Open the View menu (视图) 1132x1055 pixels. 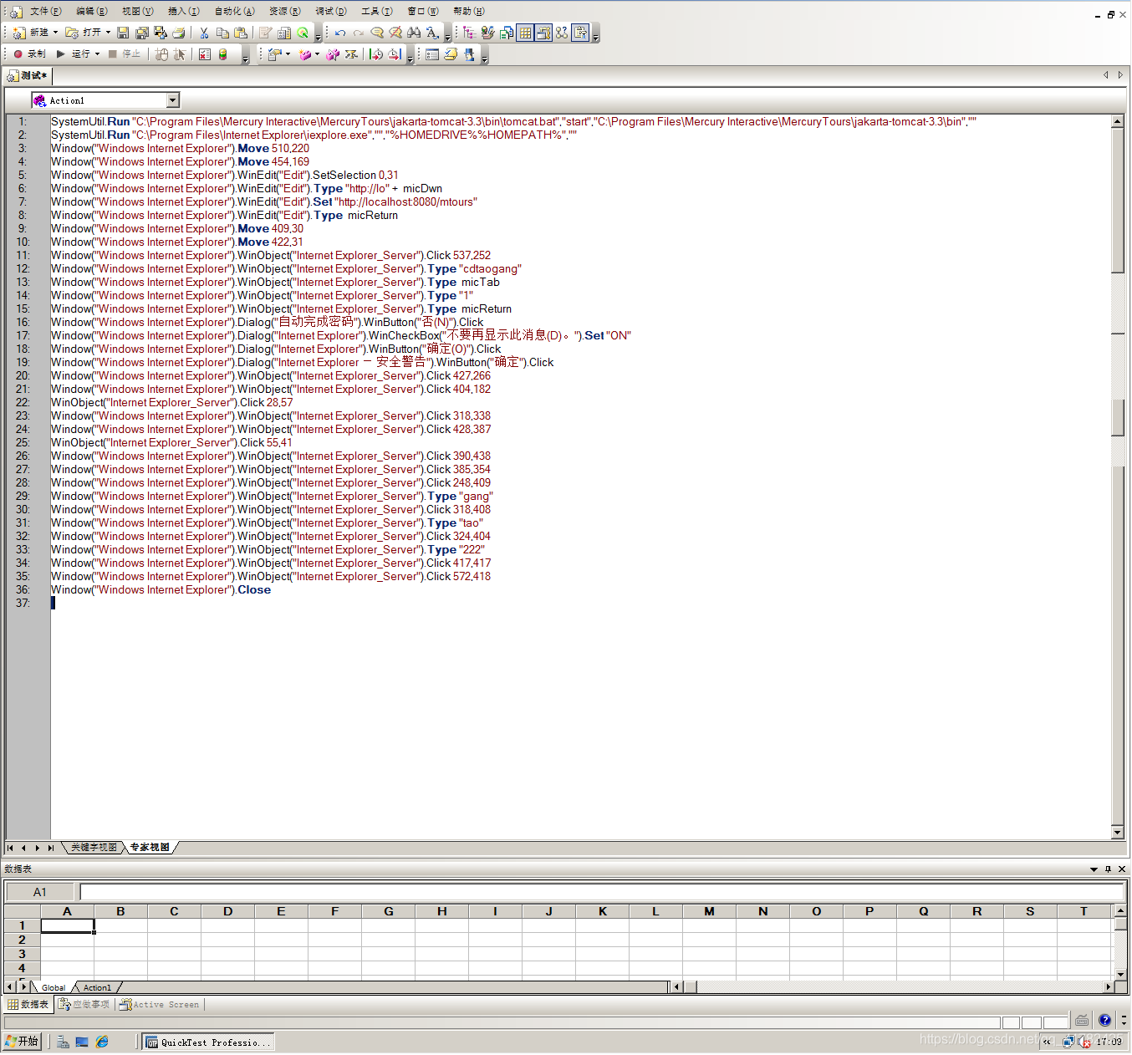tap(137, 11)
